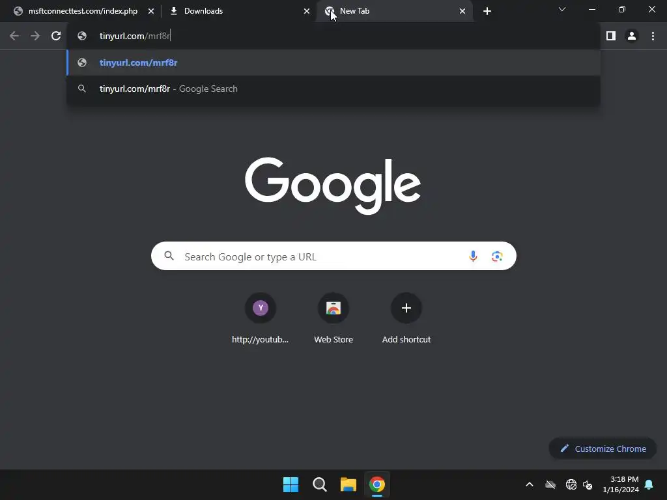Image resolution: width=667 pixels, height=500 pixels.
Task: Click the address bar with tinyurl.com text
Action: (333, 36)
